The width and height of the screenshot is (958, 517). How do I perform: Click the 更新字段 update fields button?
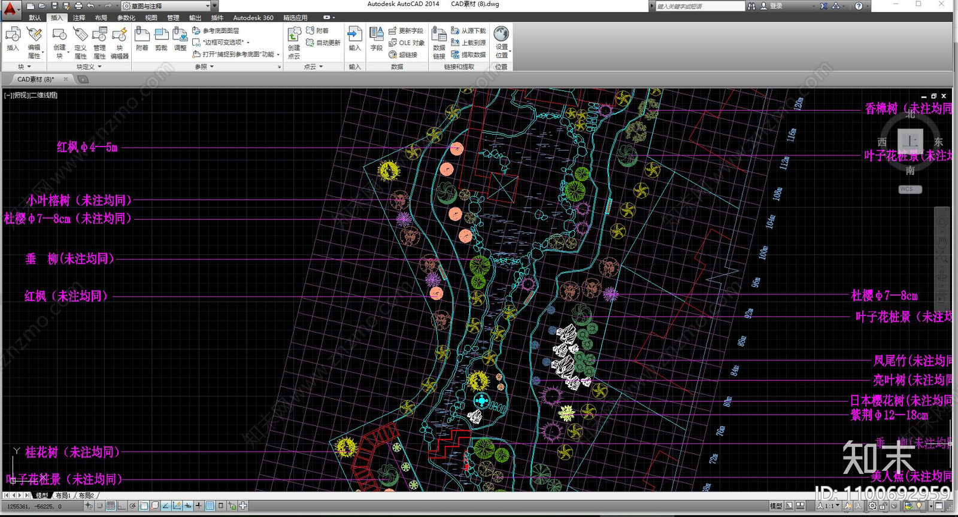pyautogui.click(x=405, y=31)
